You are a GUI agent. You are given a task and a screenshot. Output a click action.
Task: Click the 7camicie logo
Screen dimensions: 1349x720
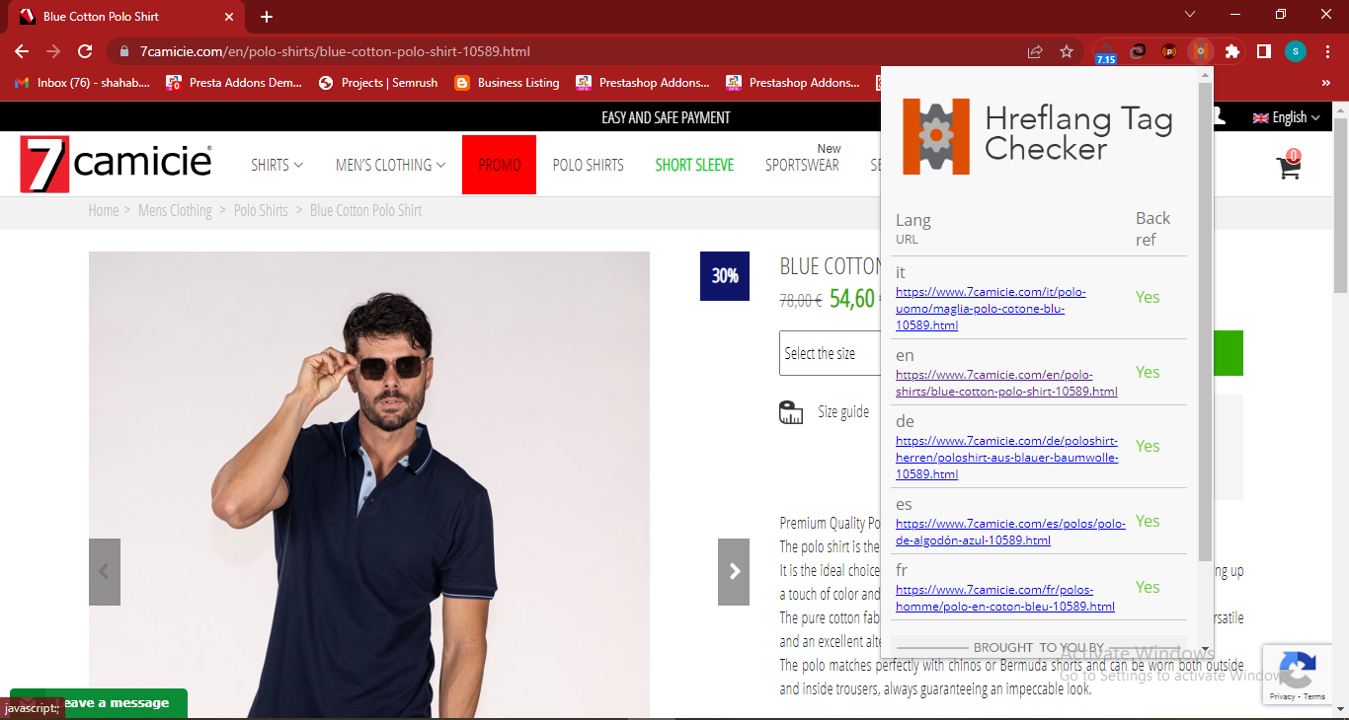click(x=116, y=165)
